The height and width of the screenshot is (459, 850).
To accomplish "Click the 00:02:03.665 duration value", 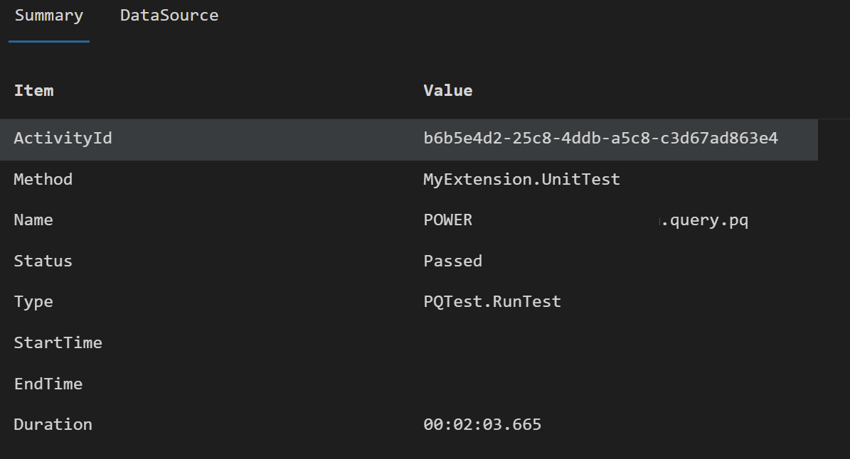I will point(482,425).
